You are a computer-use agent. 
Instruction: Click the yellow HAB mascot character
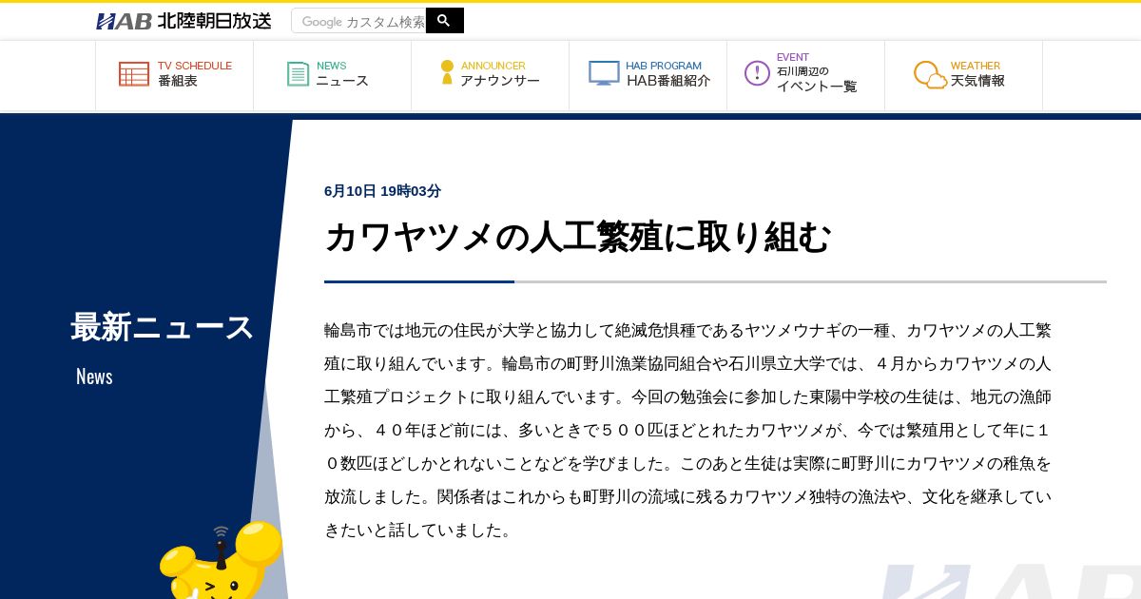(222, 561)
